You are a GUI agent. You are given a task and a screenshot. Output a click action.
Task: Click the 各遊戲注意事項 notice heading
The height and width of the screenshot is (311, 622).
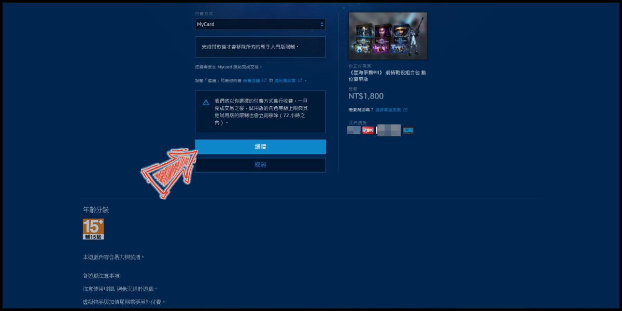pyautogui.click(x=102, y=275)
